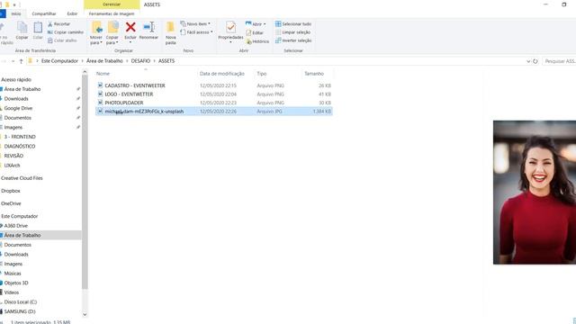The height and width of the screenshot is (324, 576).
Task: Open REVISÃO folder in sidebar
Action: (13, 156)
